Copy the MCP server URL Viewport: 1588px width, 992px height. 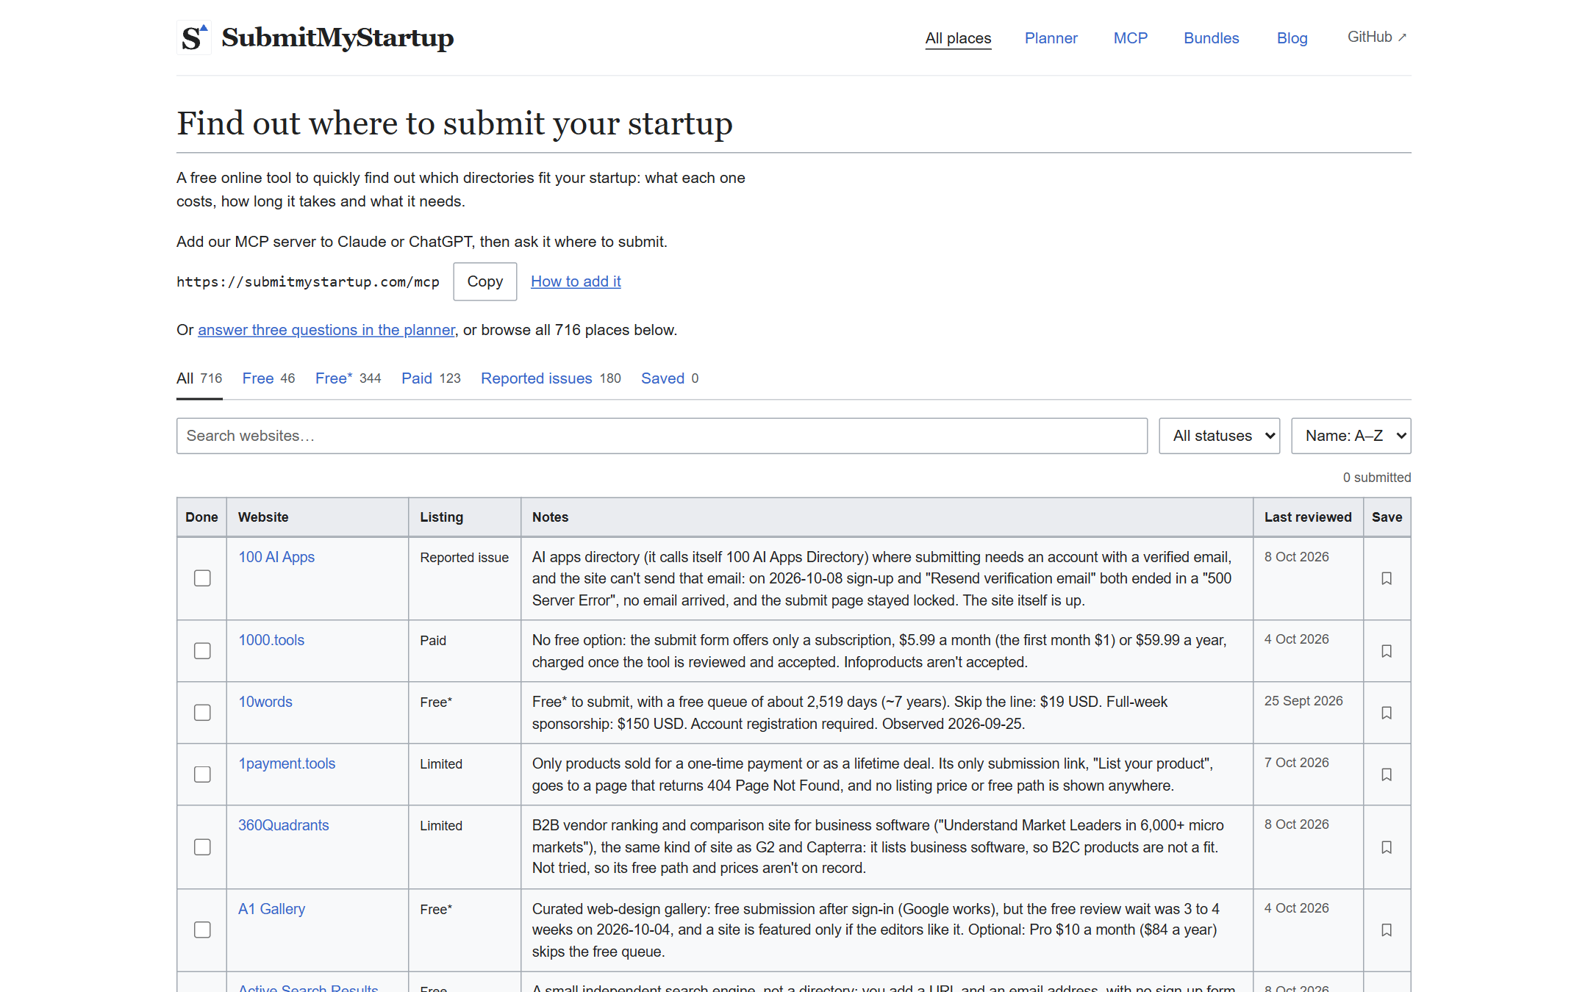tap(485, 281)
